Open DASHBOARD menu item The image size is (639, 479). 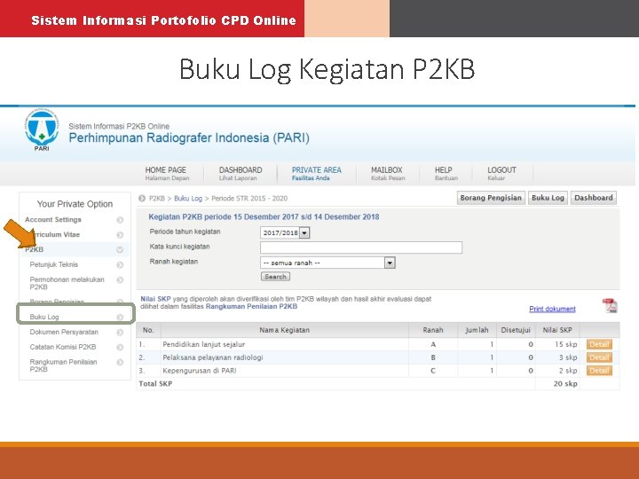tap(241, 173)
